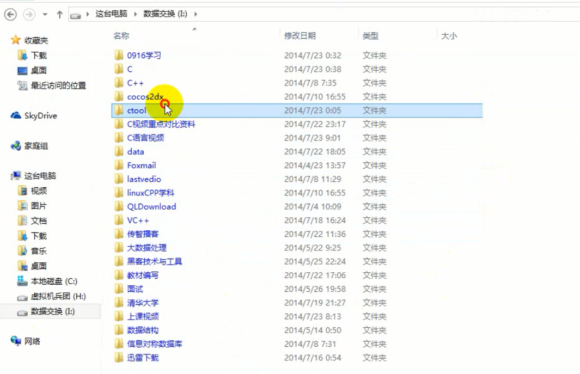Open the 文档 library in sidebar

coord(39,221)
